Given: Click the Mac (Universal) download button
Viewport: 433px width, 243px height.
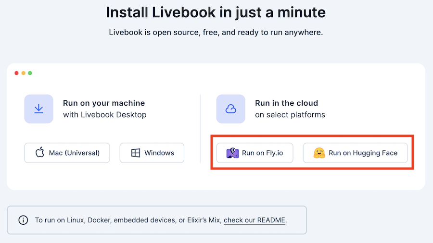Looking at the screenshot, I should coord(67,153).
